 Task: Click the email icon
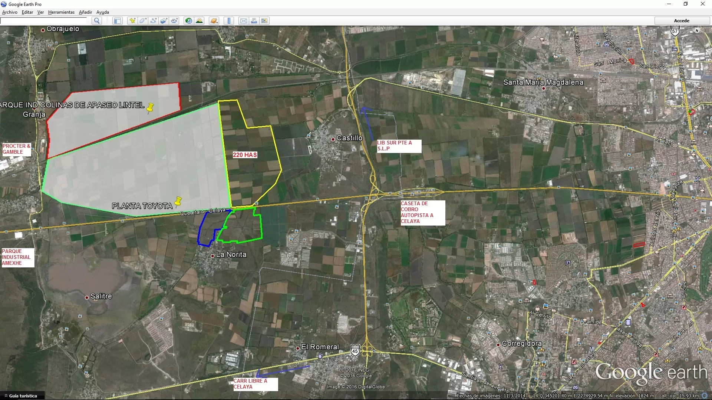pos(243,21)
